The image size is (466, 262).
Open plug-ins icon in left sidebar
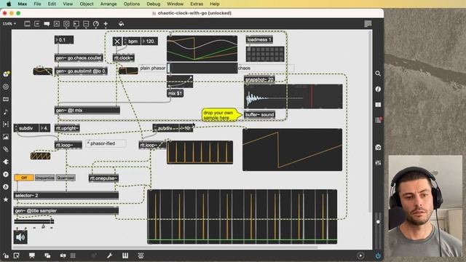[x=6, y=162]
